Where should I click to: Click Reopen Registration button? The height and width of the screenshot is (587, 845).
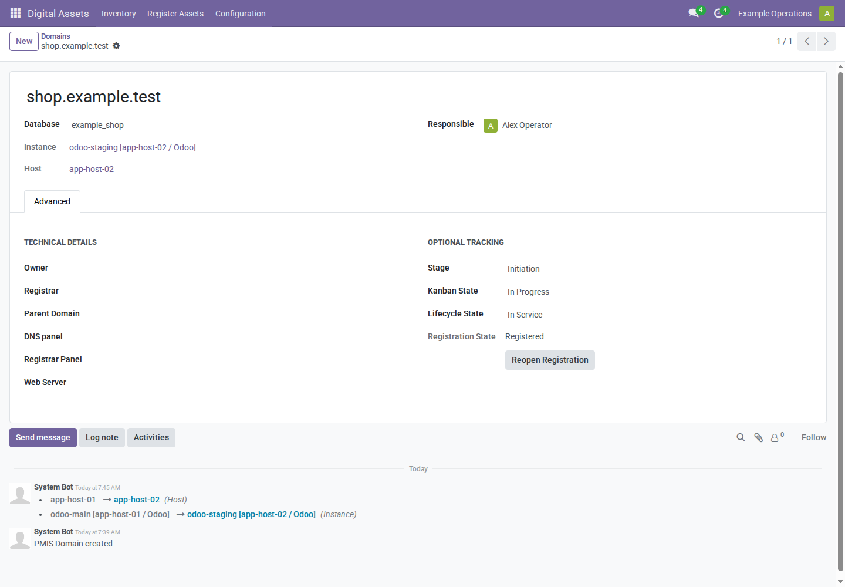(x=550, y=360)
